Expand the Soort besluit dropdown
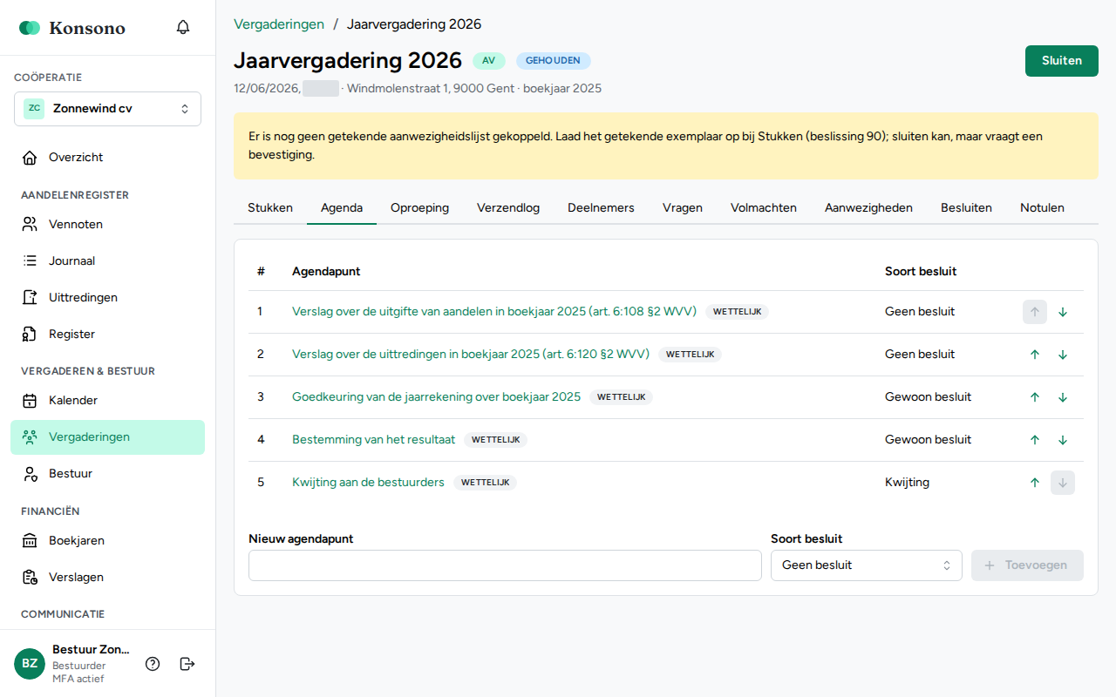The height and width of the screenshot is (697, 1116). tap(867, 565)
